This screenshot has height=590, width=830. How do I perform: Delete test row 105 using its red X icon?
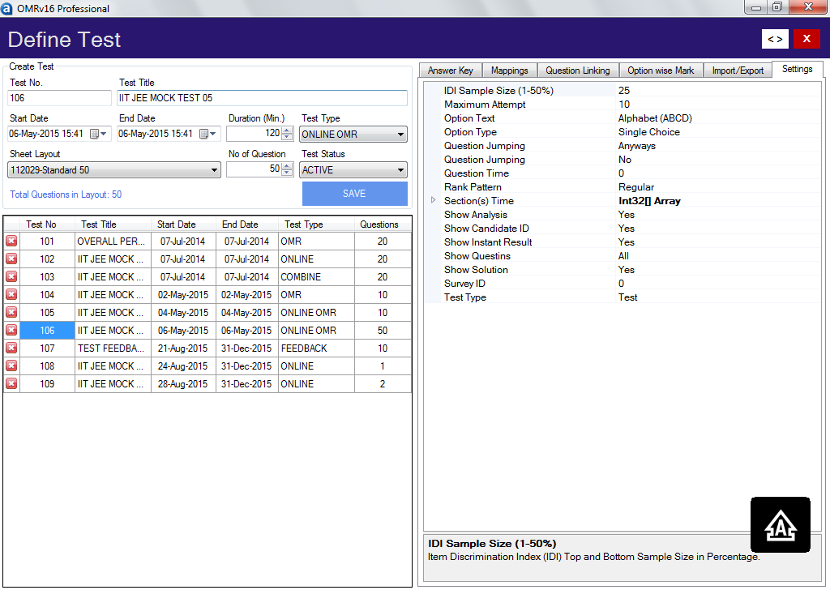(x=11, y=313)
